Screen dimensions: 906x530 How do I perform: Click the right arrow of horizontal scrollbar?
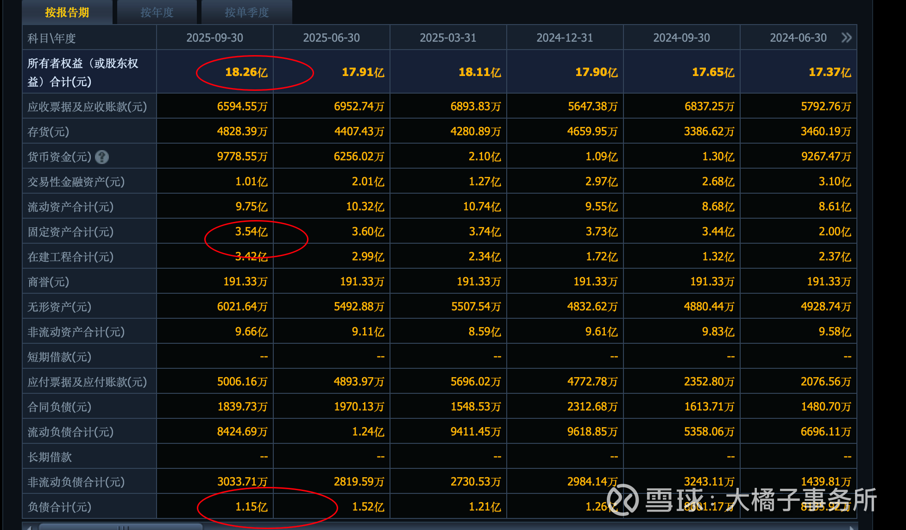852,527
